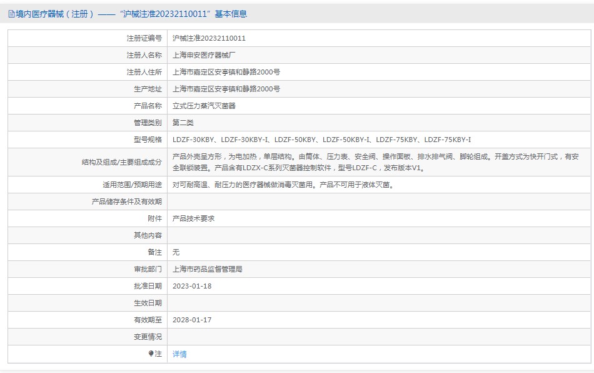Click the 生产地址 label
594x373 pixels.
click(148, 89)
